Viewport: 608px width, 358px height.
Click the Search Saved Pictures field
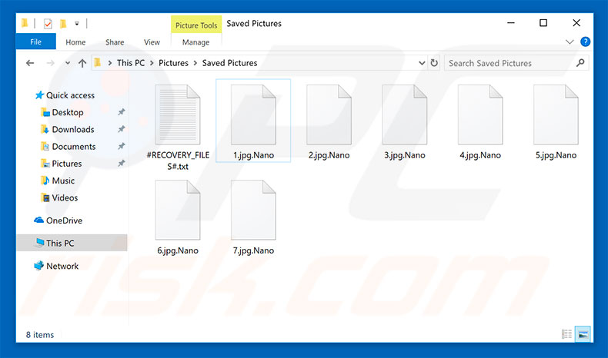(x=516, y=63)
